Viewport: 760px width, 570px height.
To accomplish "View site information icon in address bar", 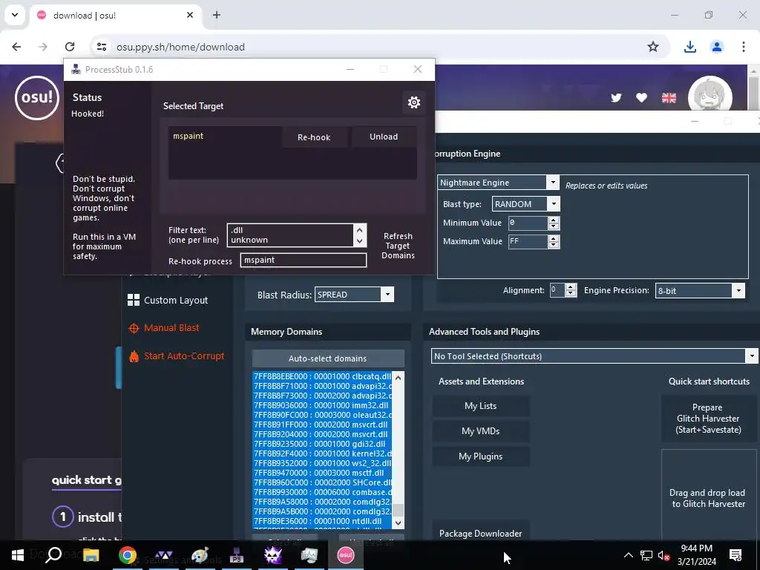I will click(x=101, y=47).
